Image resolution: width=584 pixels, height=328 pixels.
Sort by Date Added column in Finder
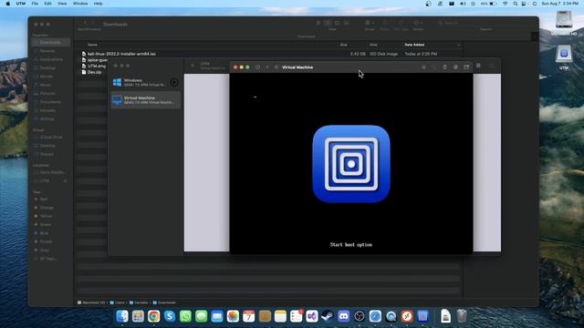(414, 45)
